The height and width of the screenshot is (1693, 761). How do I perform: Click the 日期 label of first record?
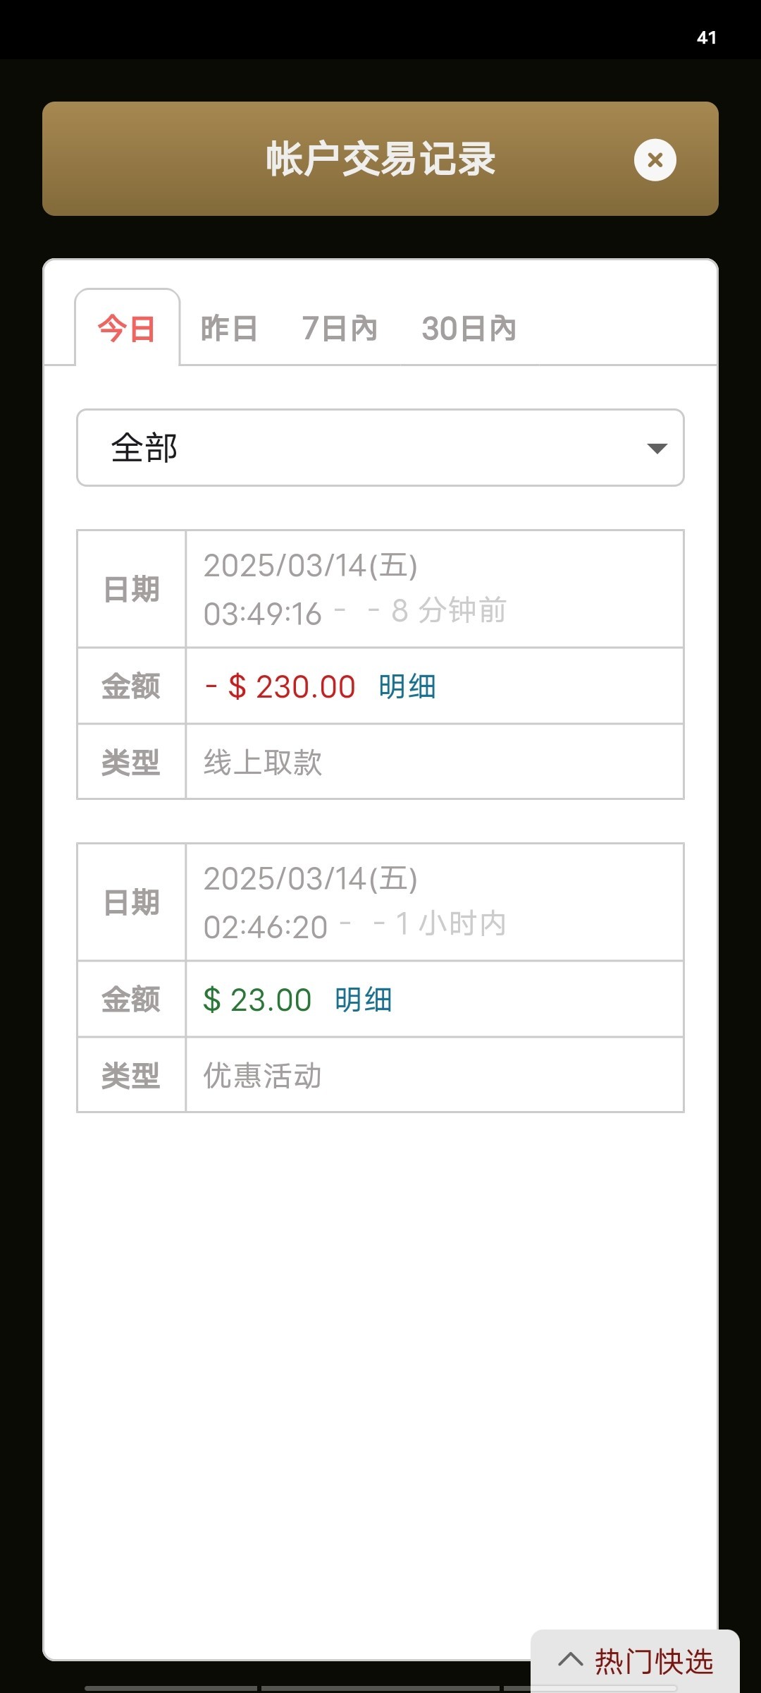131,589
